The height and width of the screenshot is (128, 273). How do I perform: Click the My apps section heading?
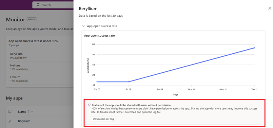(x=14, y=98)
